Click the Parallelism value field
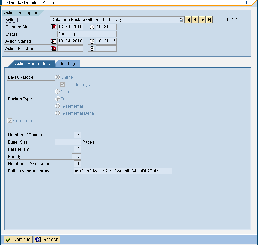This screenshot has height=245, width=258. pos(77,149)
